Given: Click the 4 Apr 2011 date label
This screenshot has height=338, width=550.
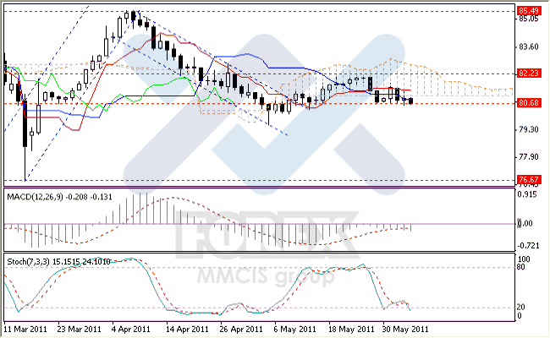Looking at the screenshot, I should coord(131,330).
